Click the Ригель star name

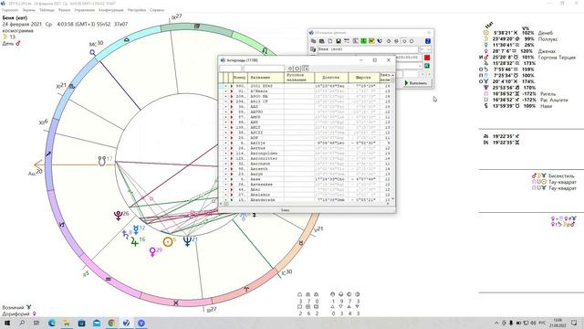(548, 93)
